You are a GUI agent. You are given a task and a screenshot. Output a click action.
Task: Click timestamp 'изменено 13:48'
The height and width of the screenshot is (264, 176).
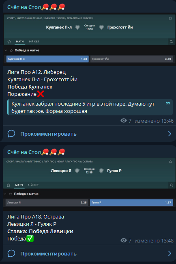pos(154,240)
